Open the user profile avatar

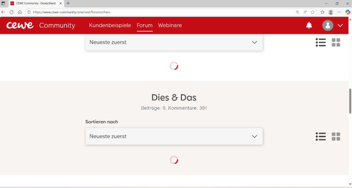point(327,25)
